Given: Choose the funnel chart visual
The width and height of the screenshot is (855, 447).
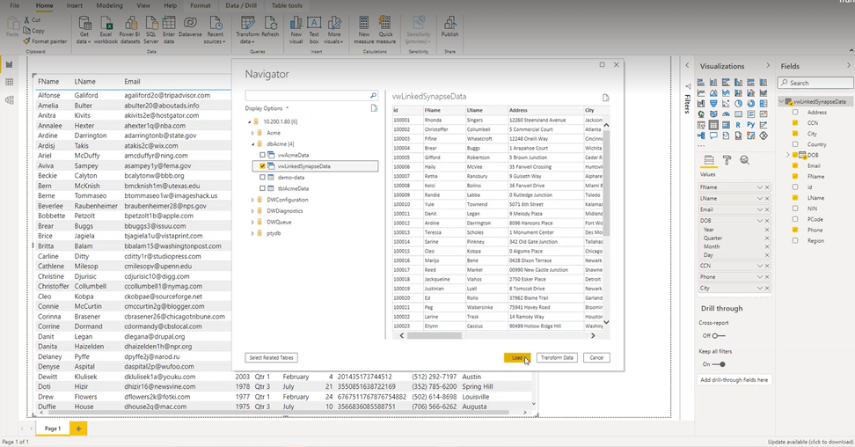Looking at the screenshot, I should click(x=713, y=104).
